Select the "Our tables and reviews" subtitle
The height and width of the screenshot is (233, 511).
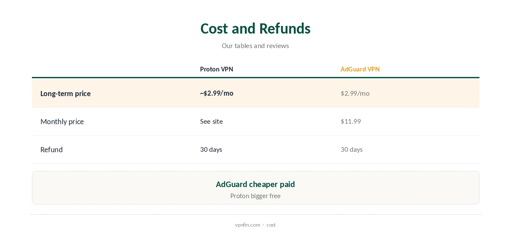coord(255,45)
